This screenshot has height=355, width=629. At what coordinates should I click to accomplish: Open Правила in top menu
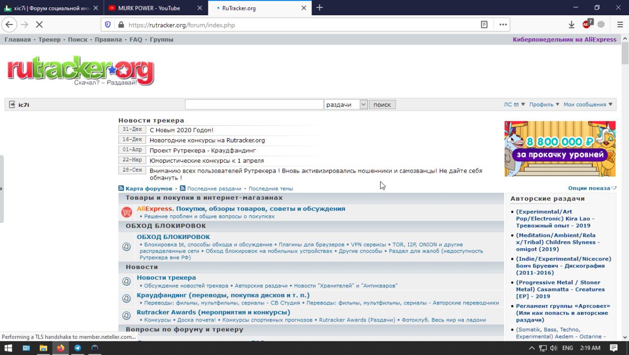pyautogui.click(x=108, y=39)
